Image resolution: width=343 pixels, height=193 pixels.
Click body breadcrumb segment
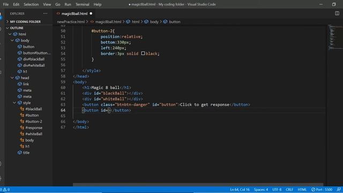(x=154, y=21)
